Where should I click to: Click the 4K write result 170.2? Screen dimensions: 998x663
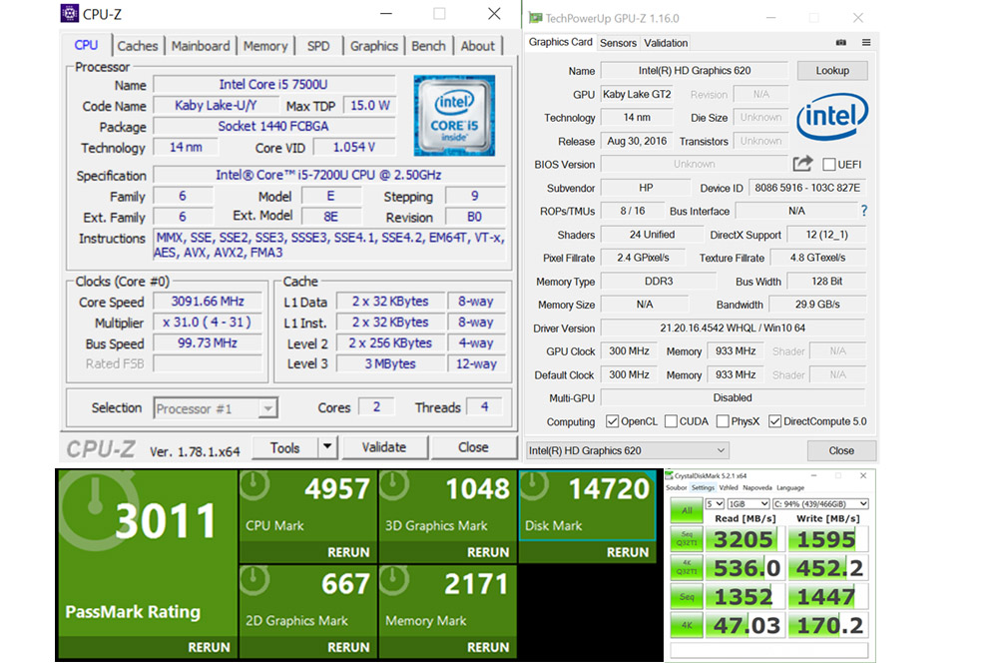(828, 625)
